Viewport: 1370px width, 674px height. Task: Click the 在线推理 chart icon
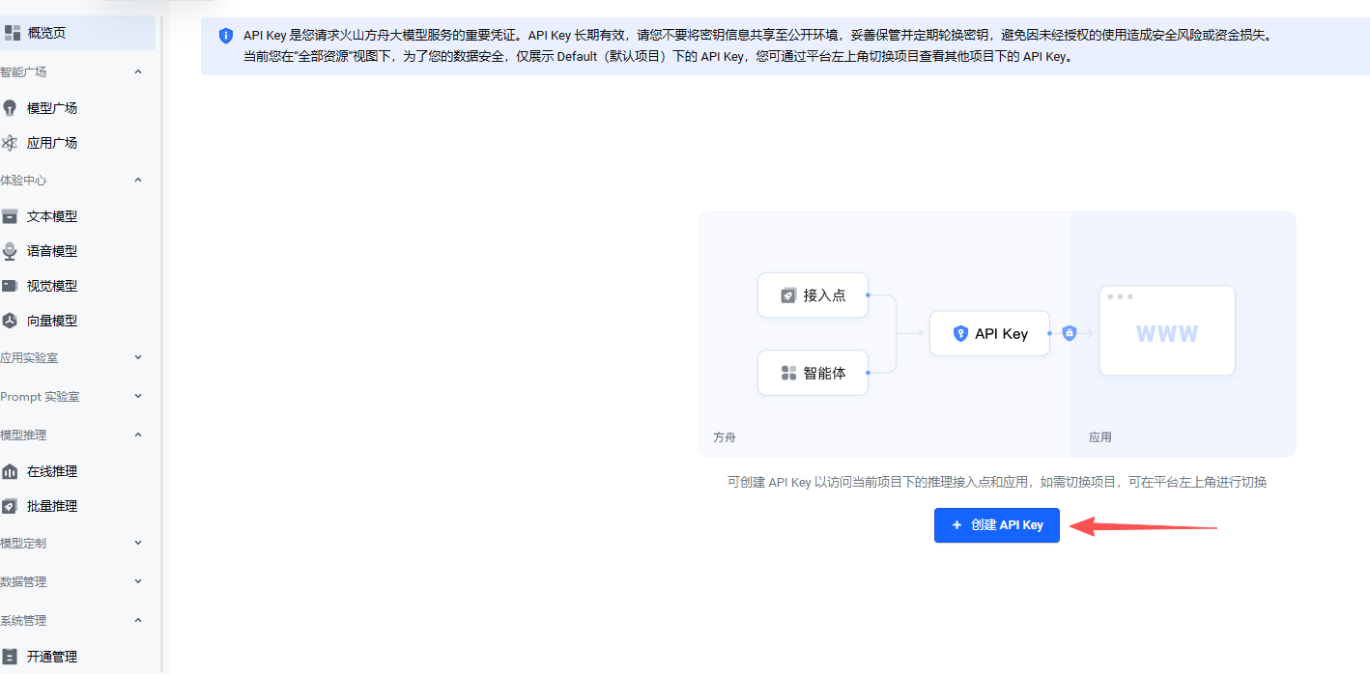10,471
